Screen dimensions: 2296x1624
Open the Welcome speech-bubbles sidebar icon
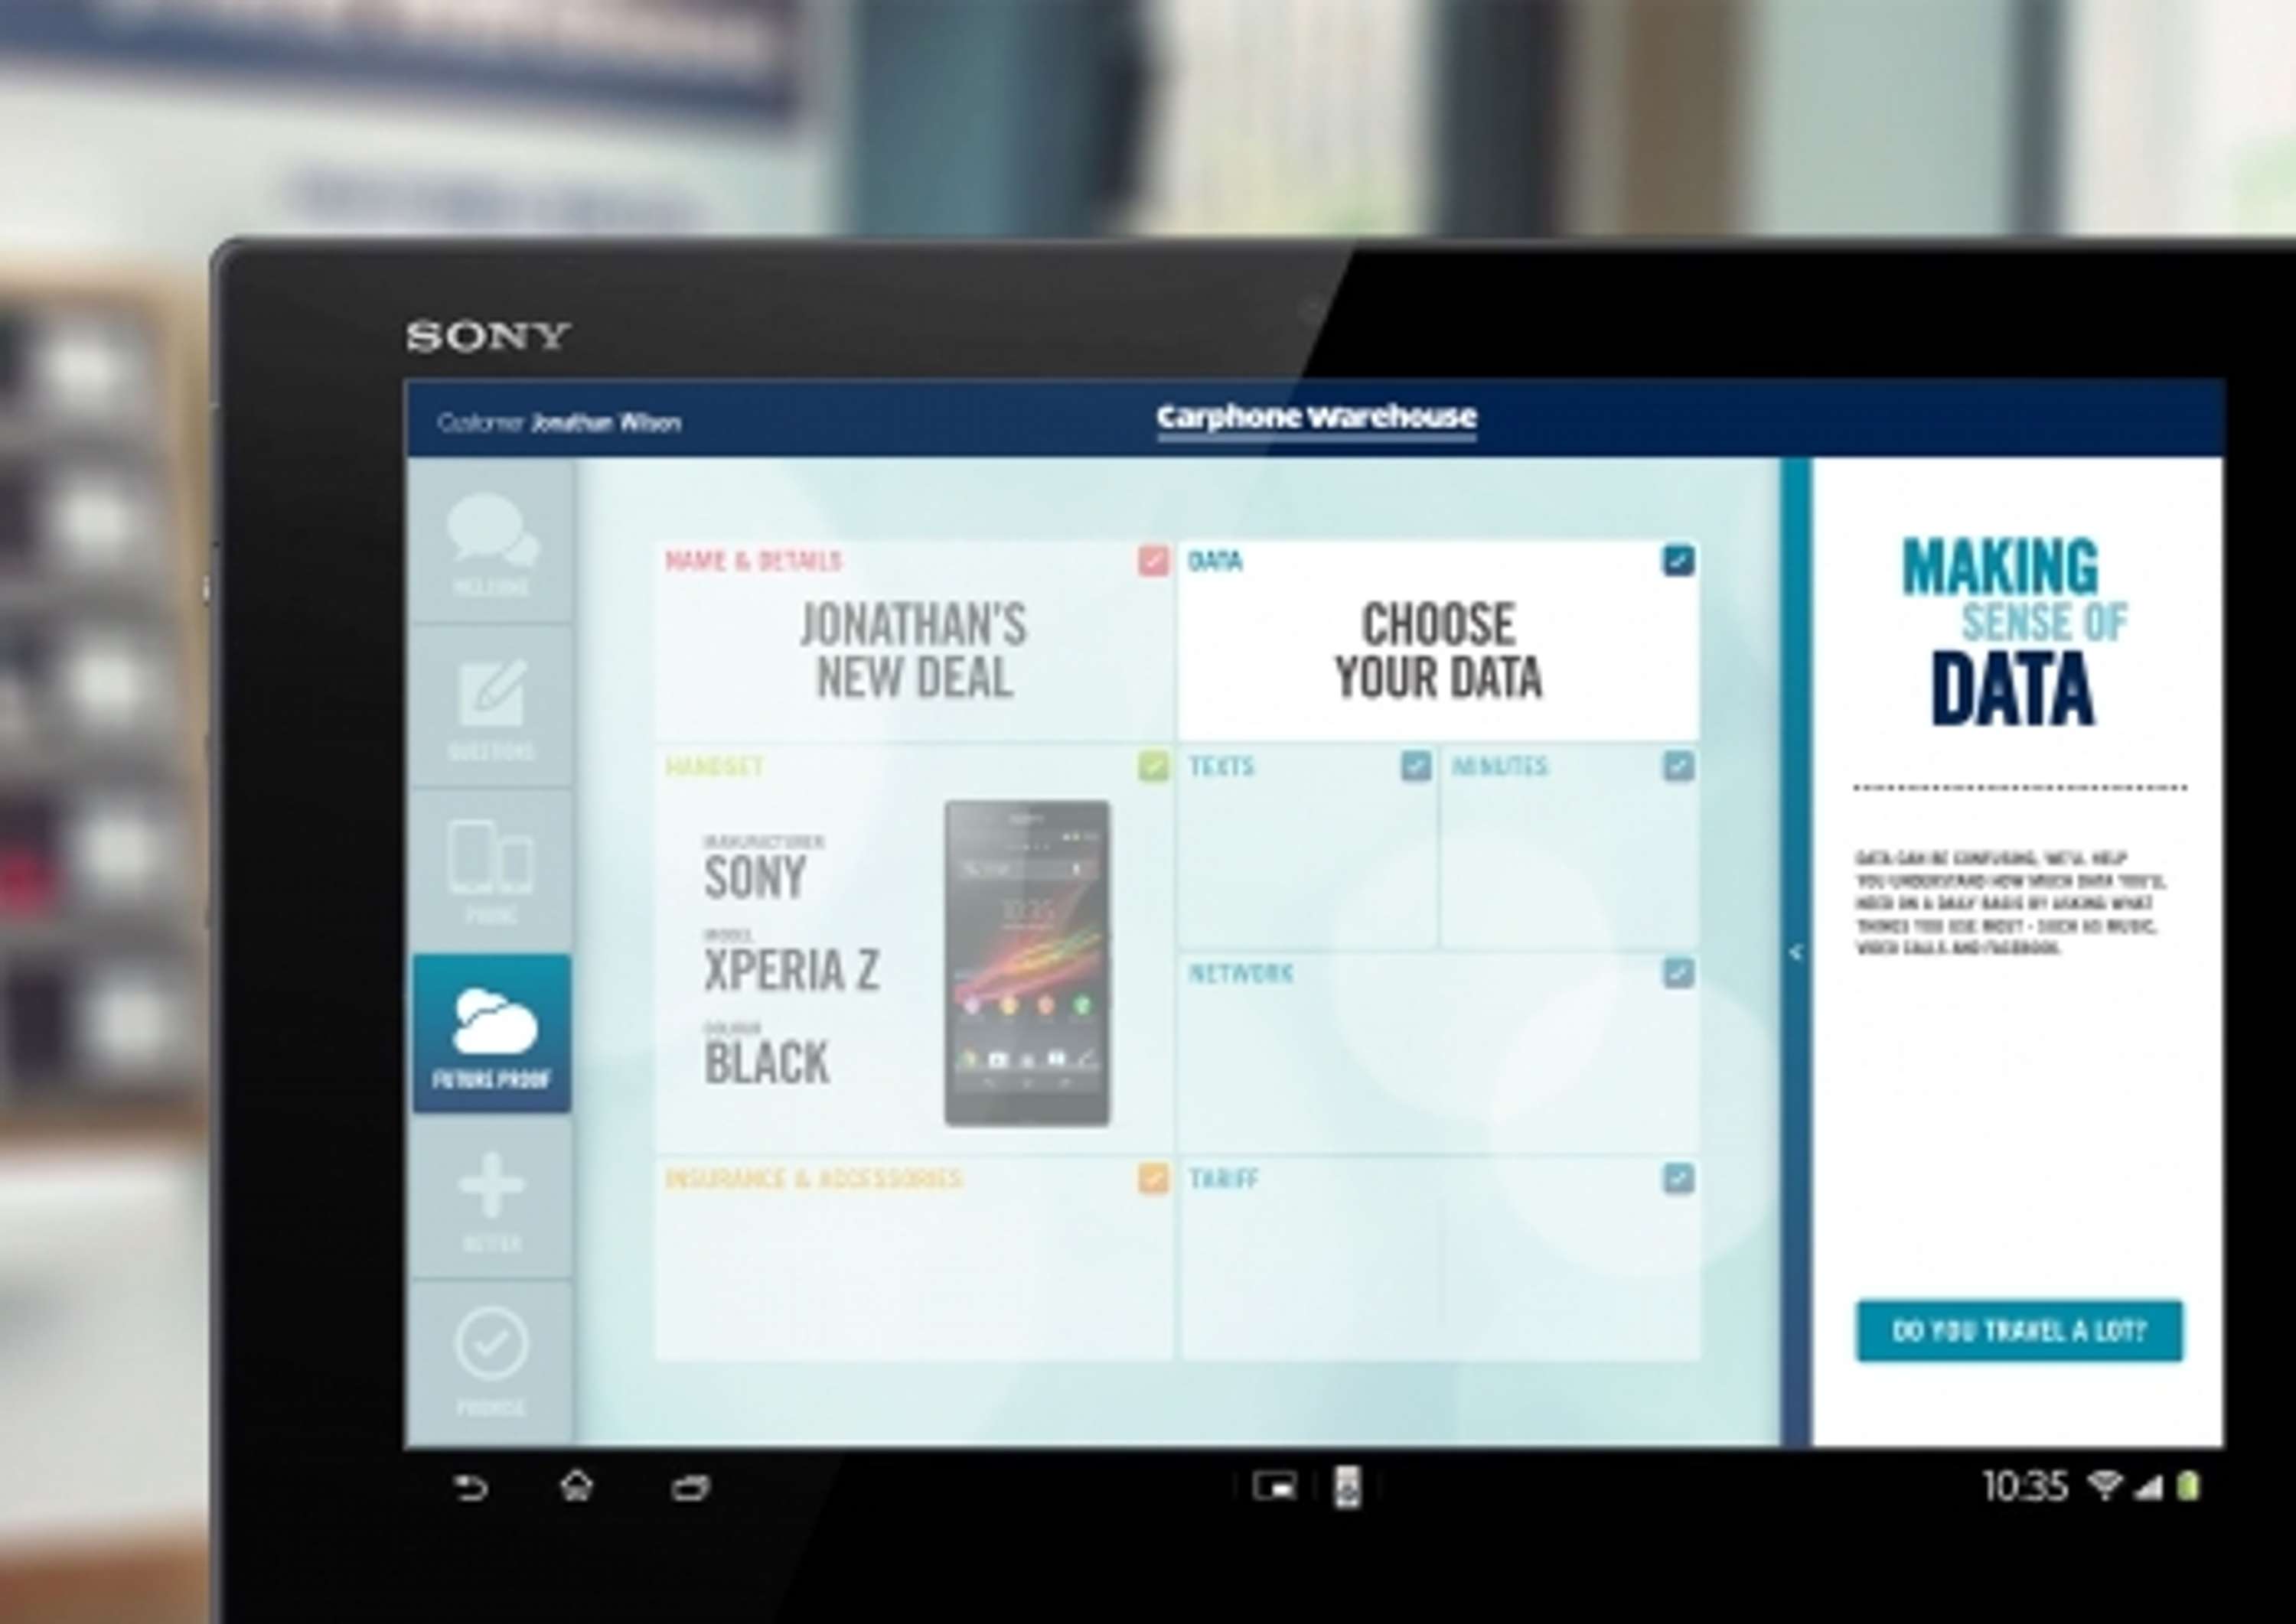[491, 541]
